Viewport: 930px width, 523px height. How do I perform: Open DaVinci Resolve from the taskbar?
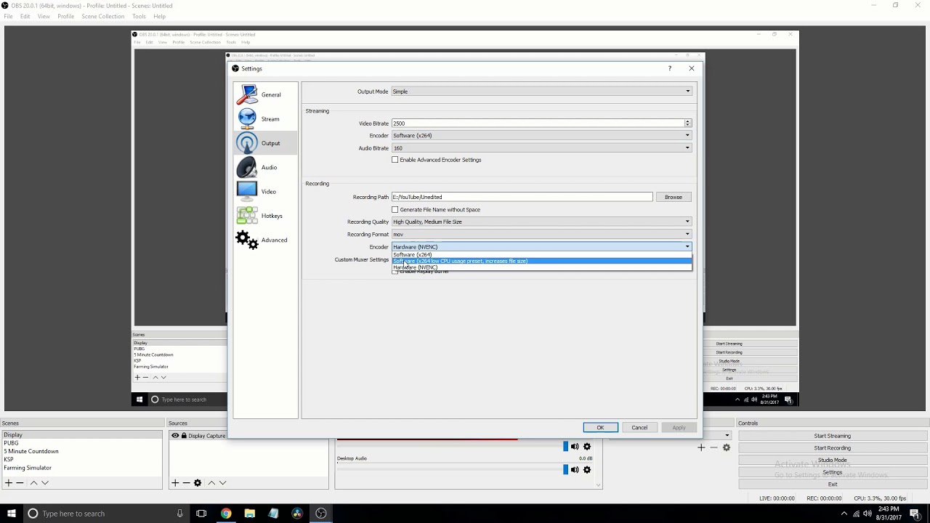(297, 514)
